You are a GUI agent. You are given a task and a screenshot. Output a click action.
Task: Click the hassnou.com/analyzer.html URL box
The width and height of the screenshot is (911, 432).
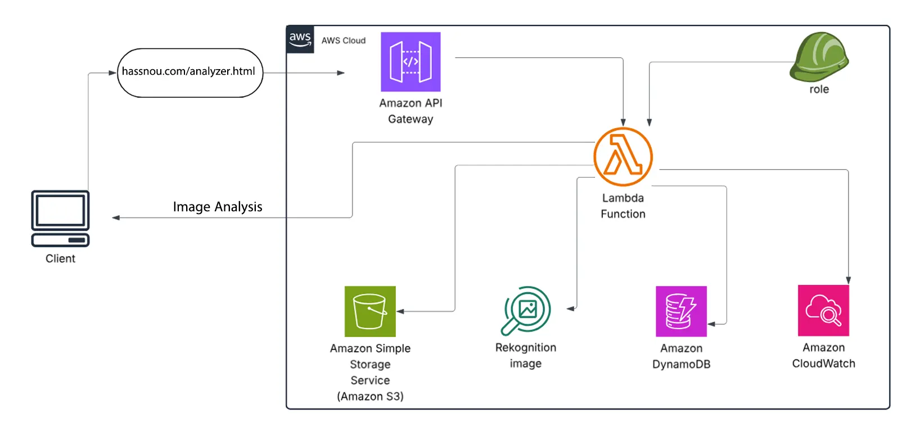190,72
